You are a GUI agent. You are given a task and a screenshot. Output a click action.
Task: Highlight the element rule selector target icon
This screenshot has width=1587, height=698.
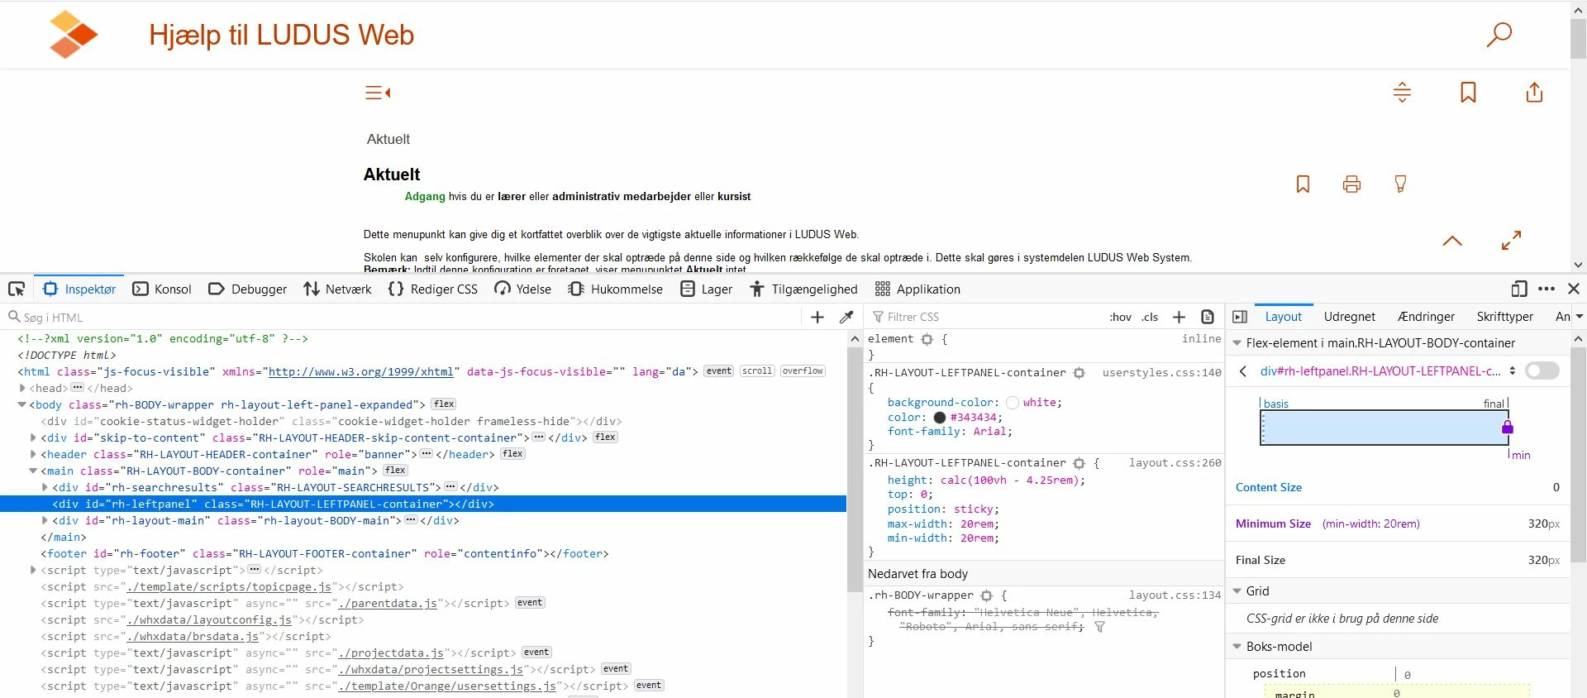point(927,339)
